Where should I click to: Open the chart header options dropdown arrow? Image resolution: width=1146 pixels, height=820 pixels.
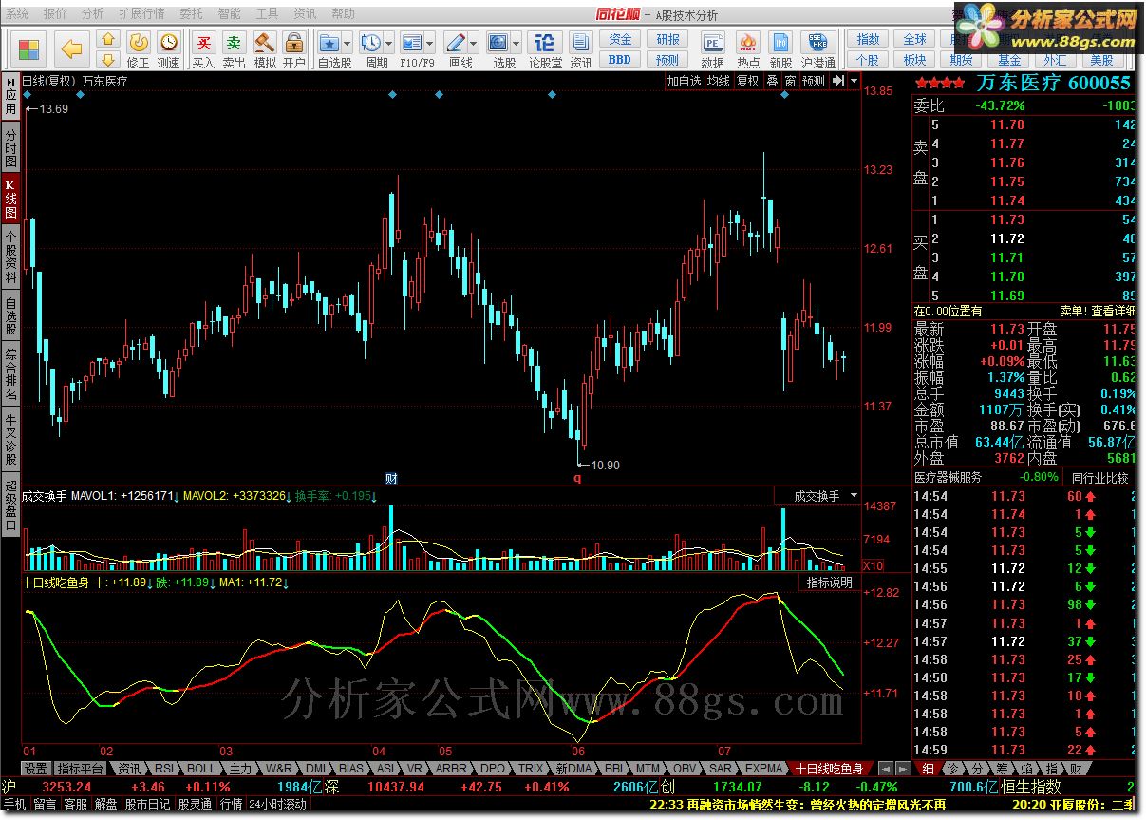tap(852, 81)
